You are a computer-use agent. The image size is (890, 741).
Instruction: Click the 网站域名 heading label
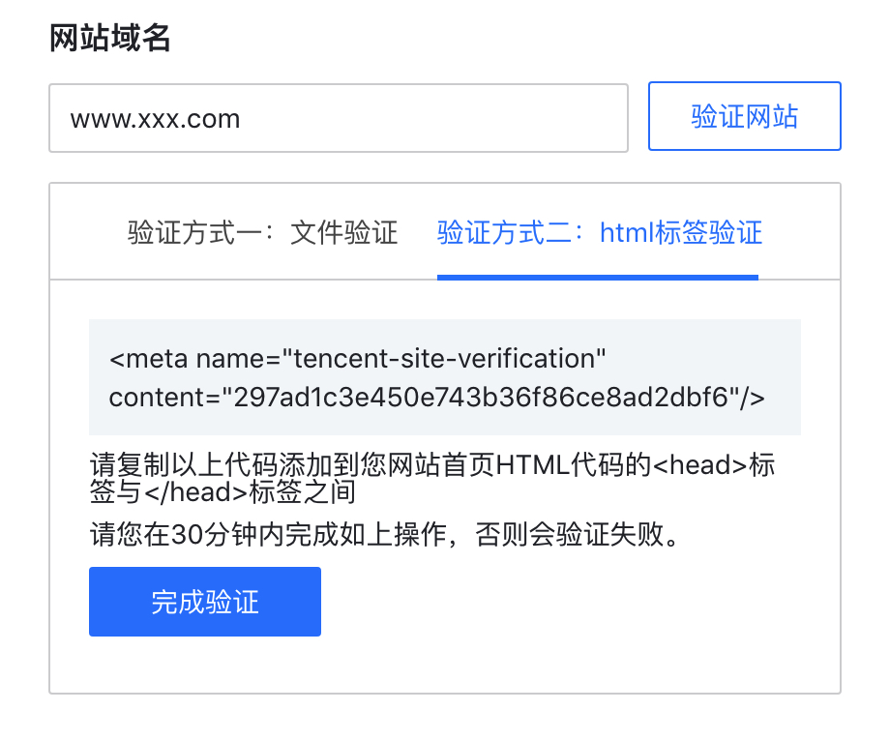(x=109, y=38)
